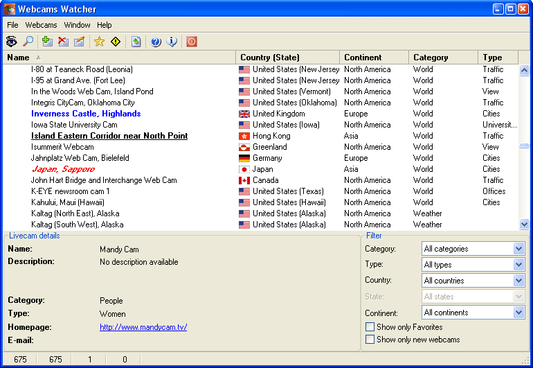The height and width of the screenshot is (368, 533).
Task: Click the edit webcam pencil icon
Action: pyautogui.click(x=79, y=42)
